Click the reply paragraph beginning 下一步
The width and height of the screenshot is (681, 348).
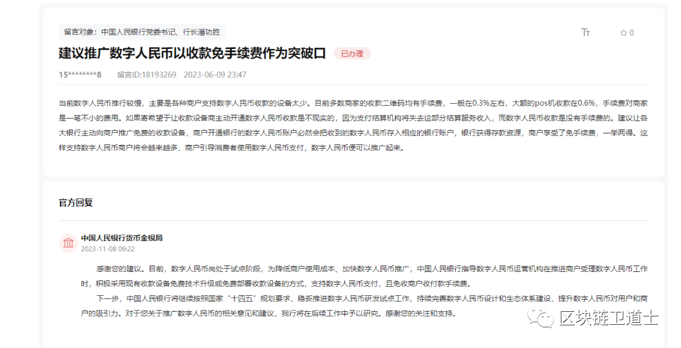[x=364, y=306]
